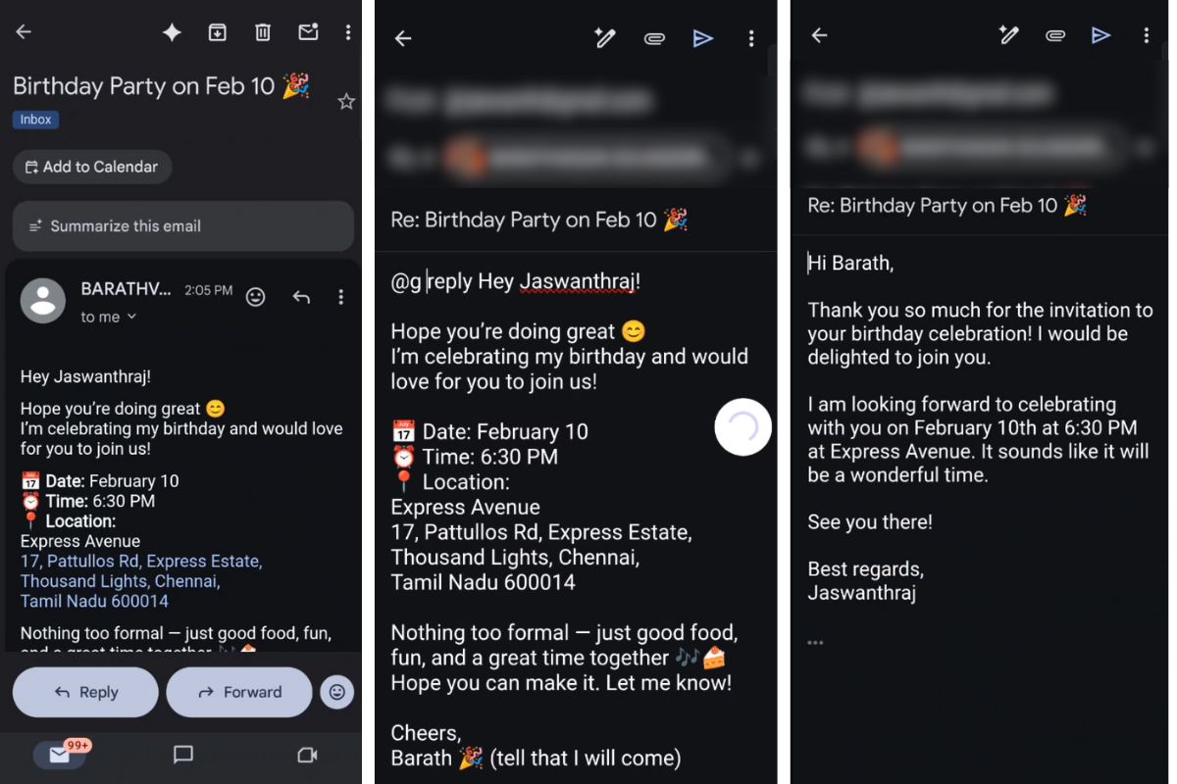Click the reply arrow in message header
This screenshot has height=784, width=1177.
point(301,297)
